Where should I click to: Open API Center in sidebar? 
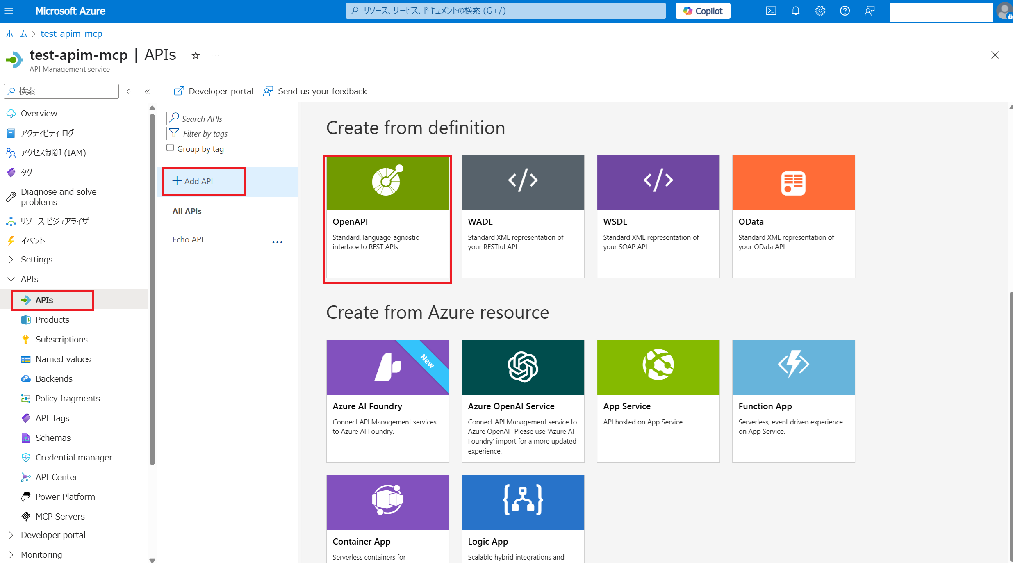57,477
